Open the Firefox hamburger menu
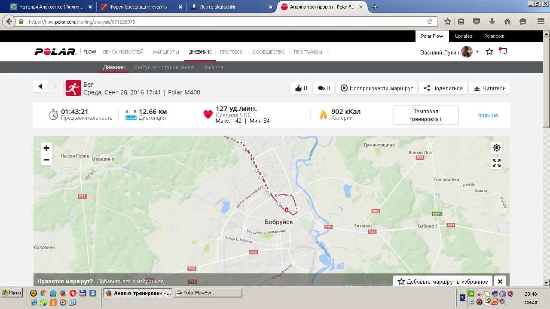The height and width of the screenshot is (309, 550). [x=541, y=21]
